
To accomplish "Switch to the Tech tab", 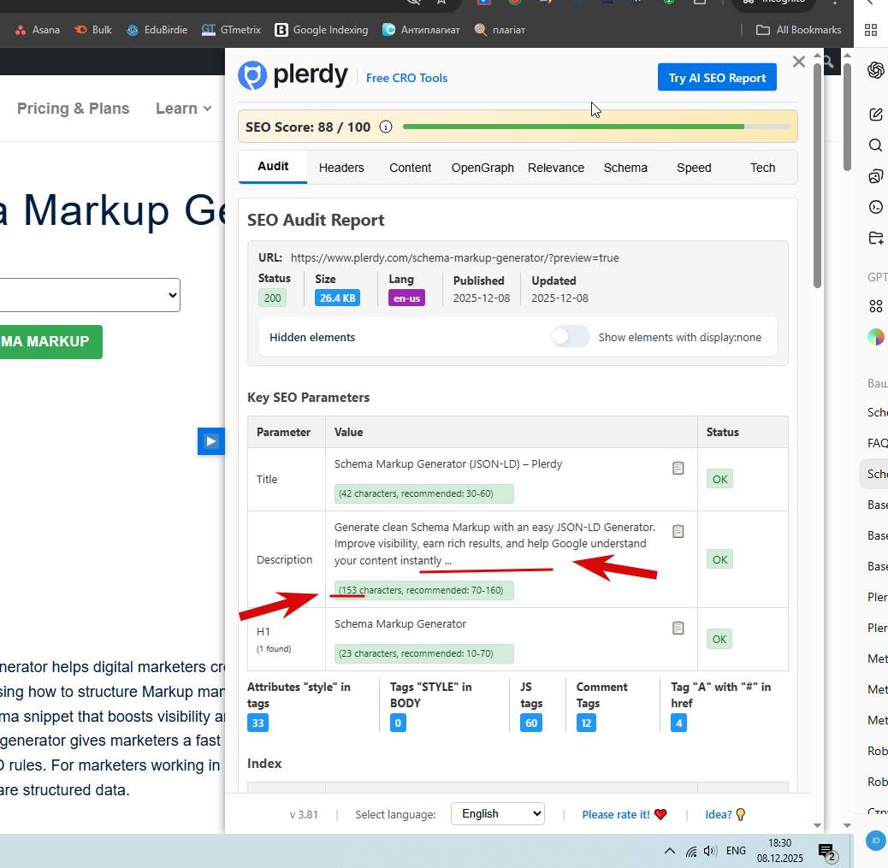I will pyautogui.click(x=762, y=168).
